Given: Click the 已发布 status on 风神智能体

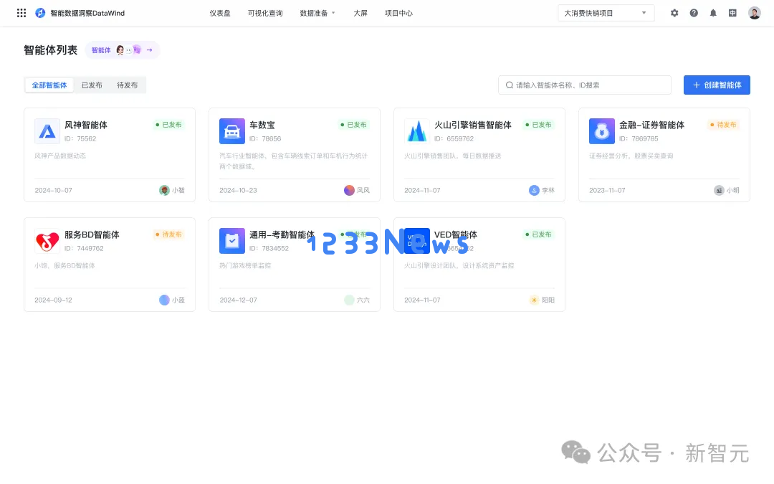Looking at the screenshot, I should click(169, 125).
